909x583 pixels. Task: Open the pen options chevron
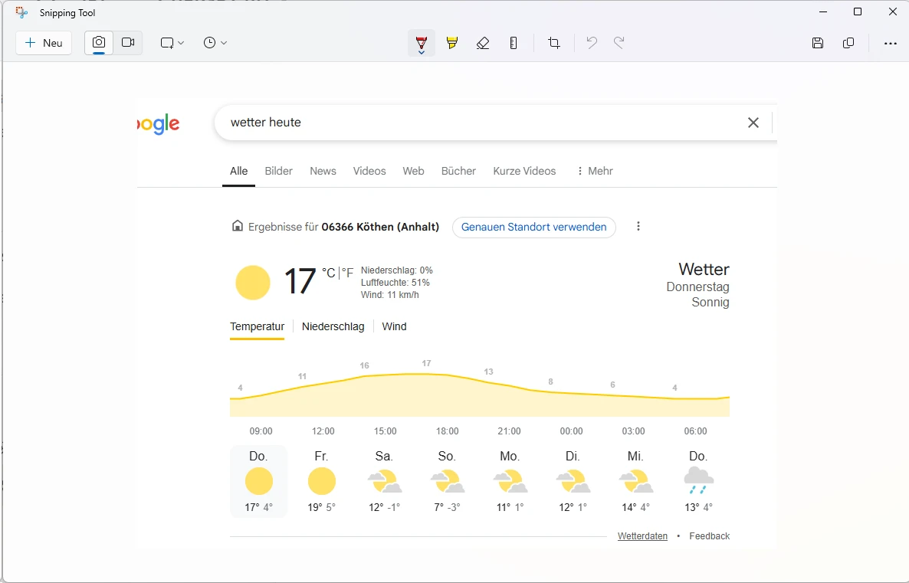(422, 53)
